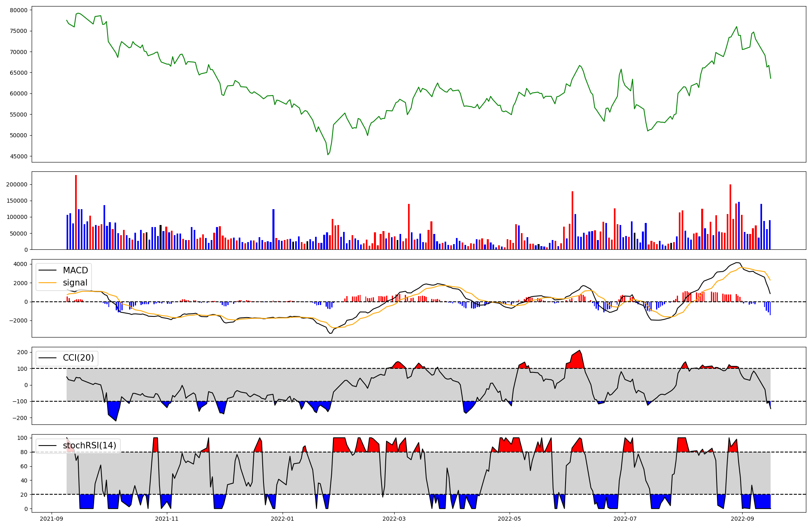Click the 45000 price axis tick label
812x528 pixels.
tap(18, 156)
